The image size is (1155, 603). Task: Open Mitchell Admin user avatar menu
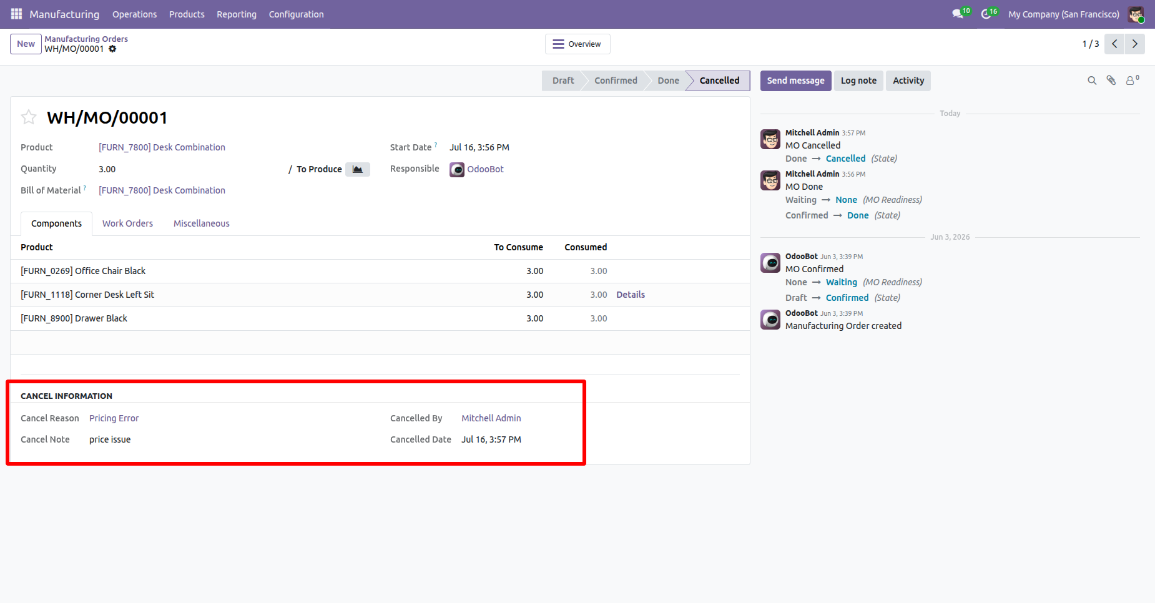coord(1136,14)
